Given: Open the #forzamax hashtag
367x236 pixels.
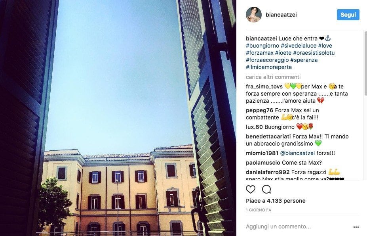Looking at the screenshot, I should click(x=260, y=53).
